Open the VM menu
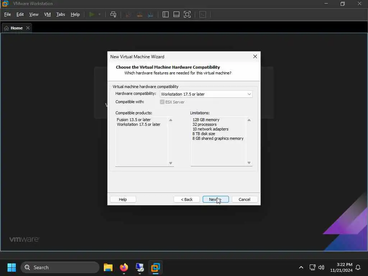Image resolution: width=368 pixels, height=276 pixels. [47, 14]
